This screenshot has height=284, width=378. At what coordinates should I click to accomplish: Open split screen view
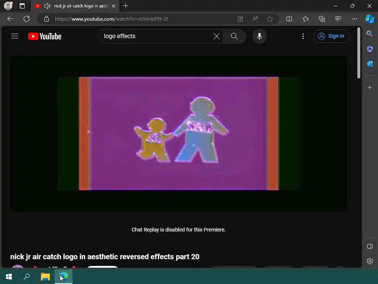[x=289, y=19]
